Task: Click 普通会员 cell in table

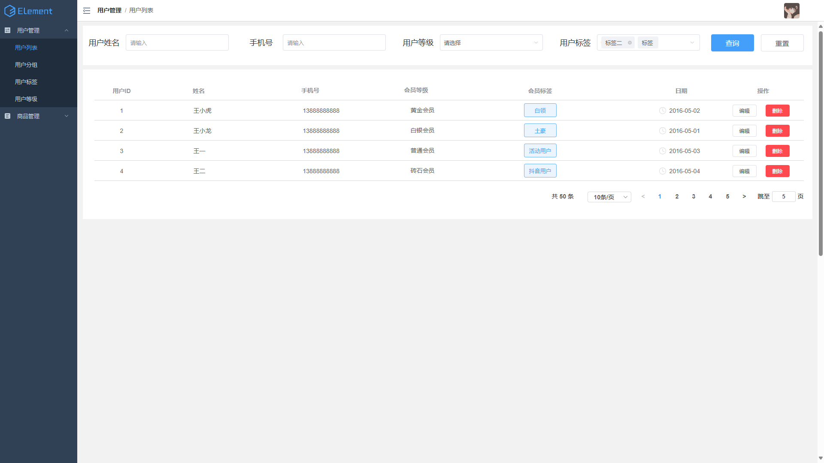Action: coord(422,150)
